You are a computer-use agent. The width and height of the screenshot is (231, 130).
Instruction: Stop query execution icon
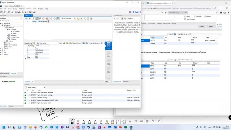43,18
